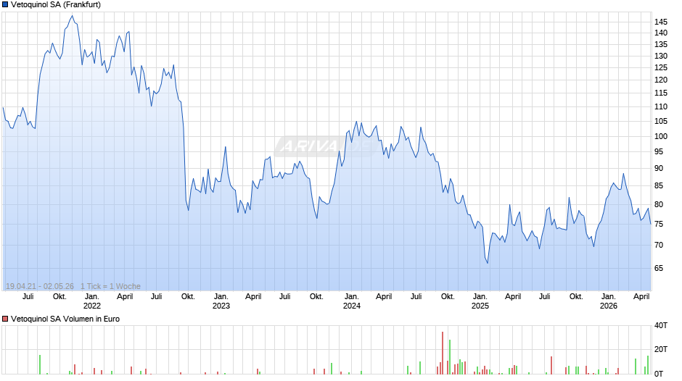Click the price axis label 65

659,269
